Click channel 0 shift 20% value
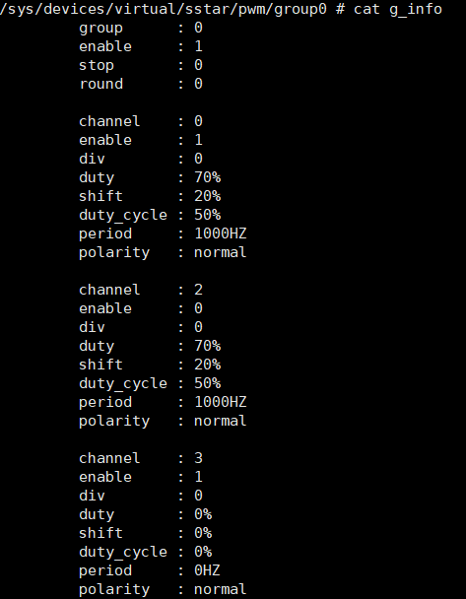Viewport: 466px width, 599px height. pyautogui.click(x=208, y=196)
